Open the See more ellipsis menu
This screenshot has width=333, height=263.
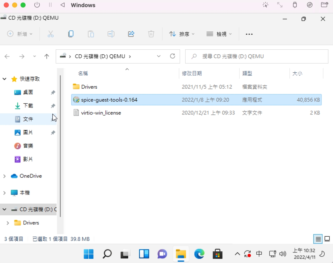249,34
